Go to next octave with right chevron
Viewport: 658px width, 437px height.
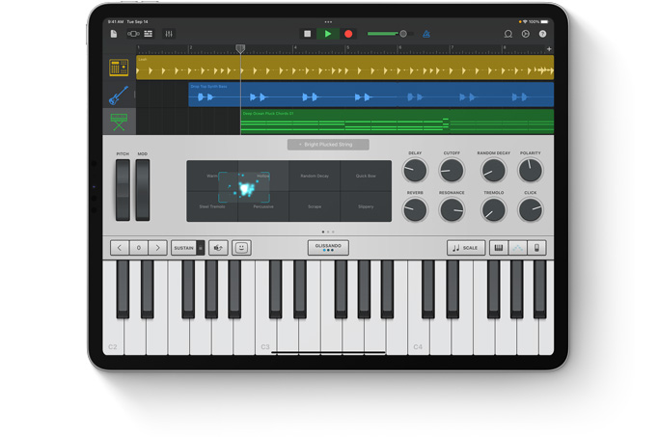[x=157, y=248]
